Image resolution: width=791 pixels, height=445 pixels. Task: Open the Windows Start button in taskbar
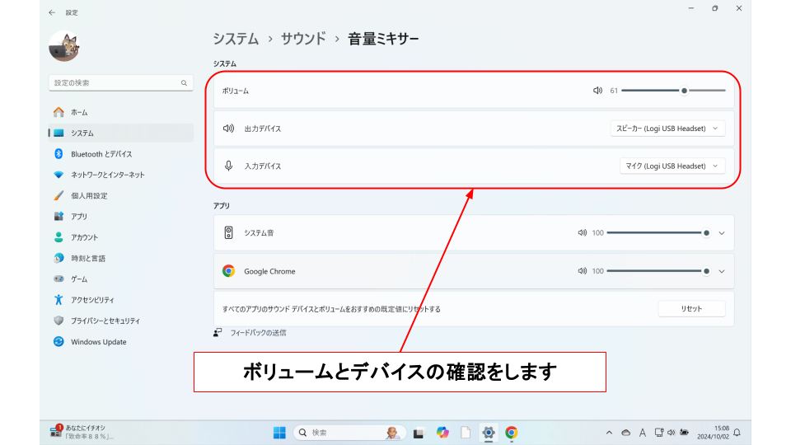pos(279,433)
